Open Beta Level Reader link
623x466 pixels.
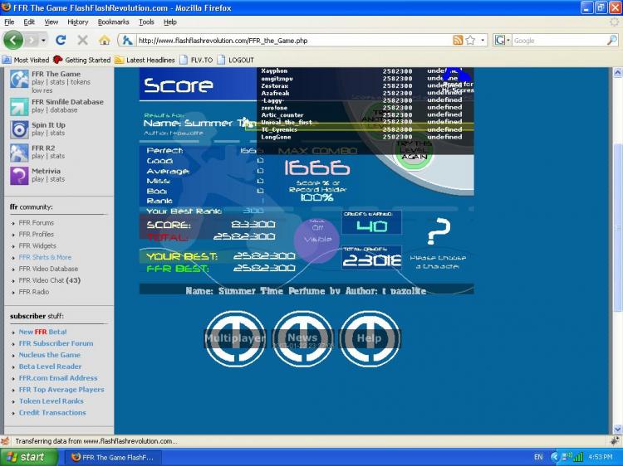pos(50,366)
